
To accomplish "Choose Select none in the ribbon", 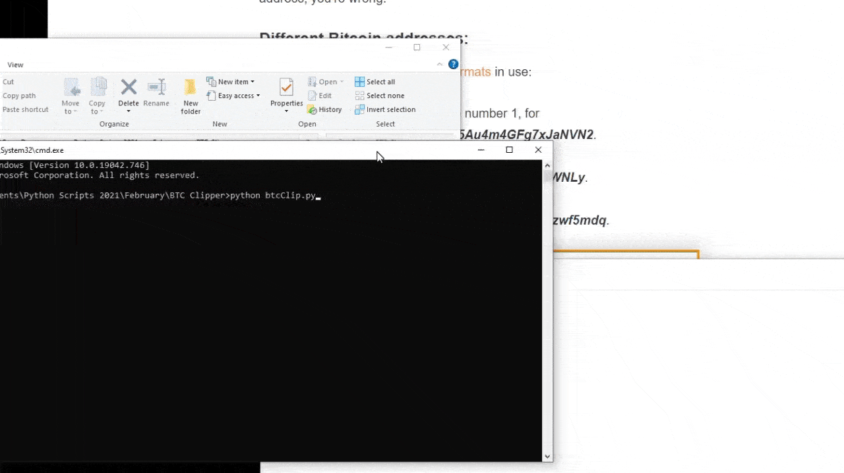I will click(379, 96).
